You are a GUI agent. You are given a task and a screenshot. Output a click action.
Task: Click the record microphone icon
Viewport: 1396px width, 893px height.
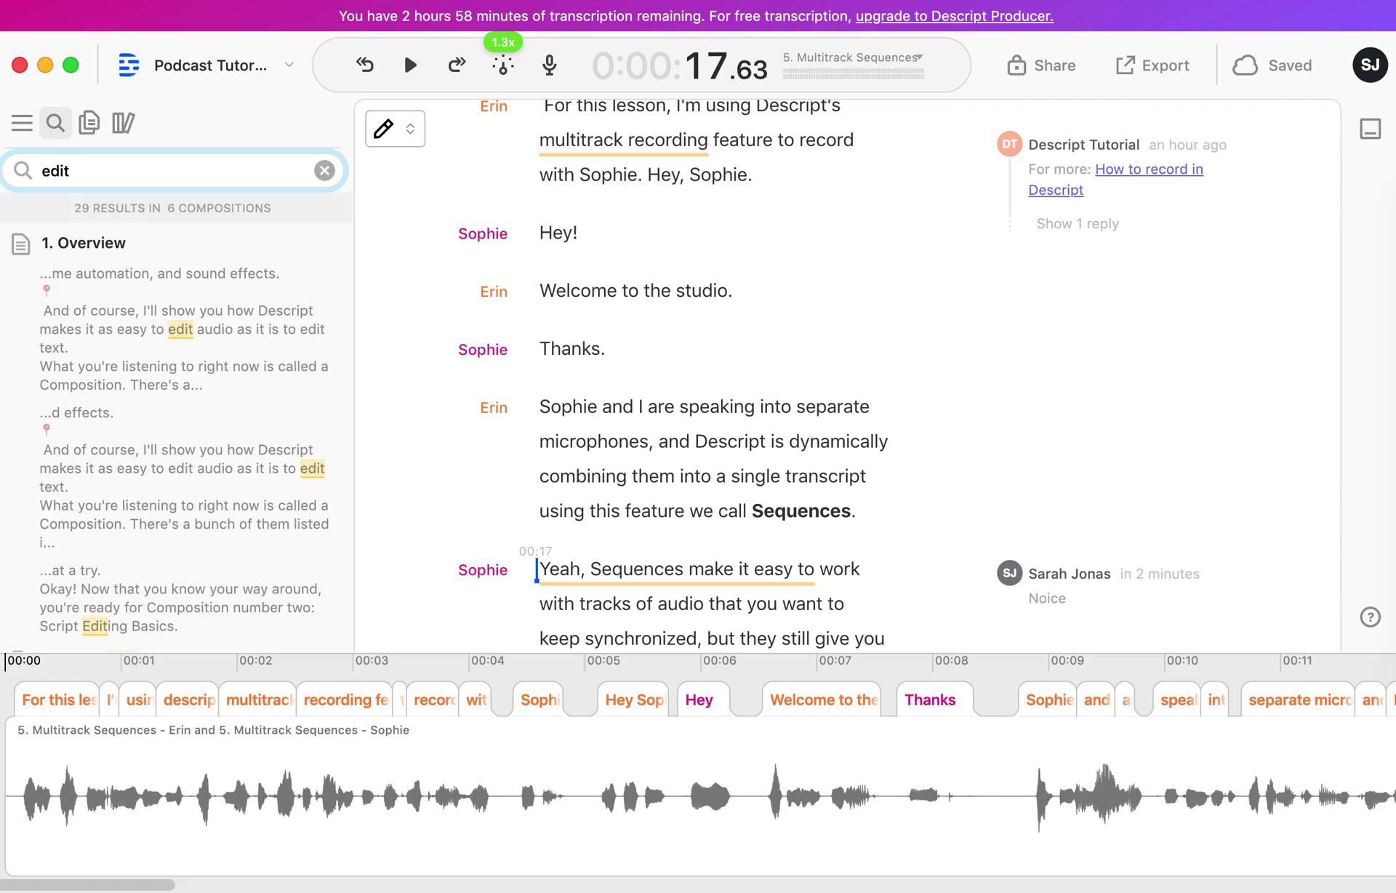pos(550,65)
